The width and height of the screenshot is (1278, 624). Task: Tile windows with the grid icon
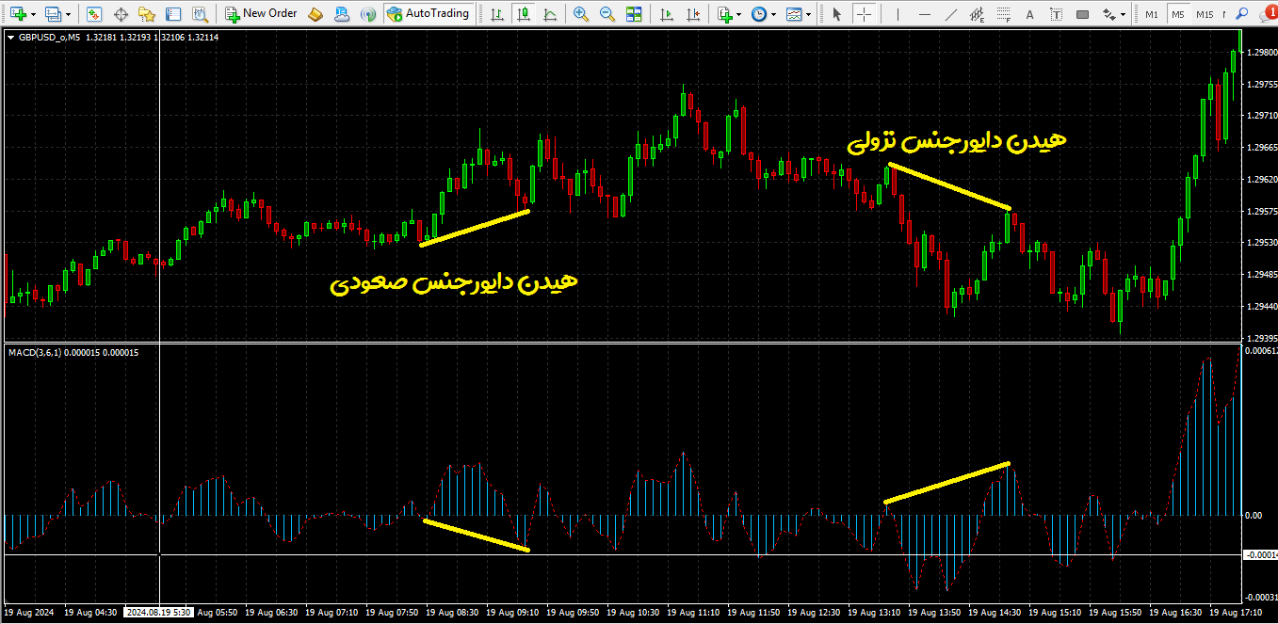tap(634, 14)
